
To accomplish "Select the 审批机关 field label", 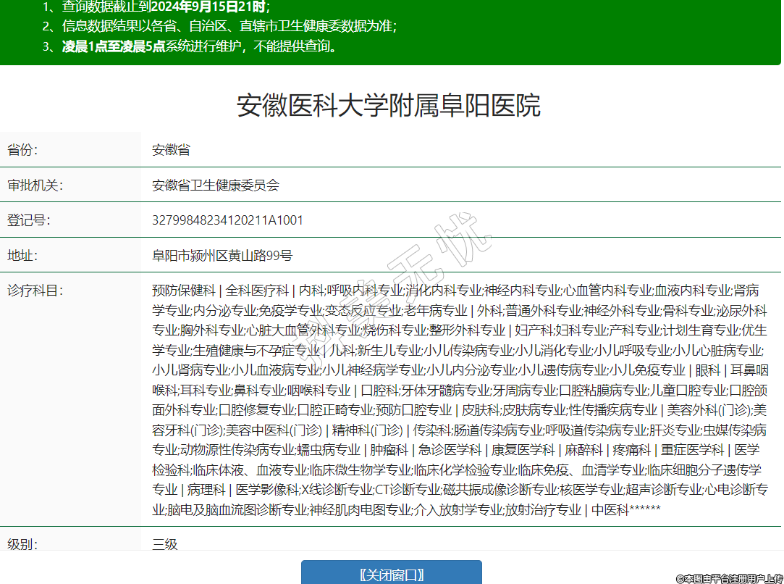I will (35, 185).
